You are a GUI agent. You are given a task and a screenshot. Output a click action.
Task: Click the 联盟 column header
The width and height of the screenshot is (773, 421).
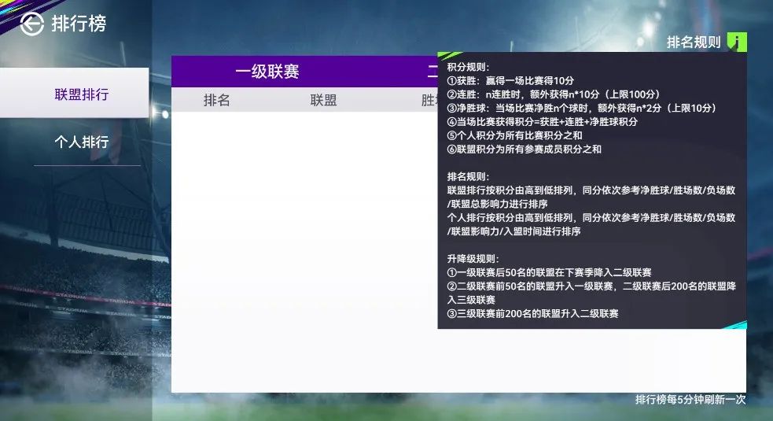click(323, 100)
